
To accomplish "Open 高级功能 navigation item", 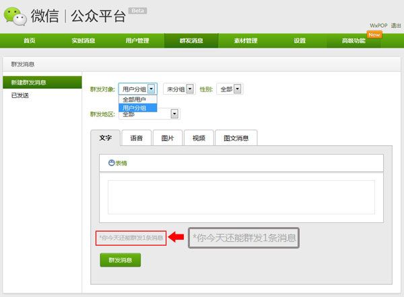I will click(353, 40).
